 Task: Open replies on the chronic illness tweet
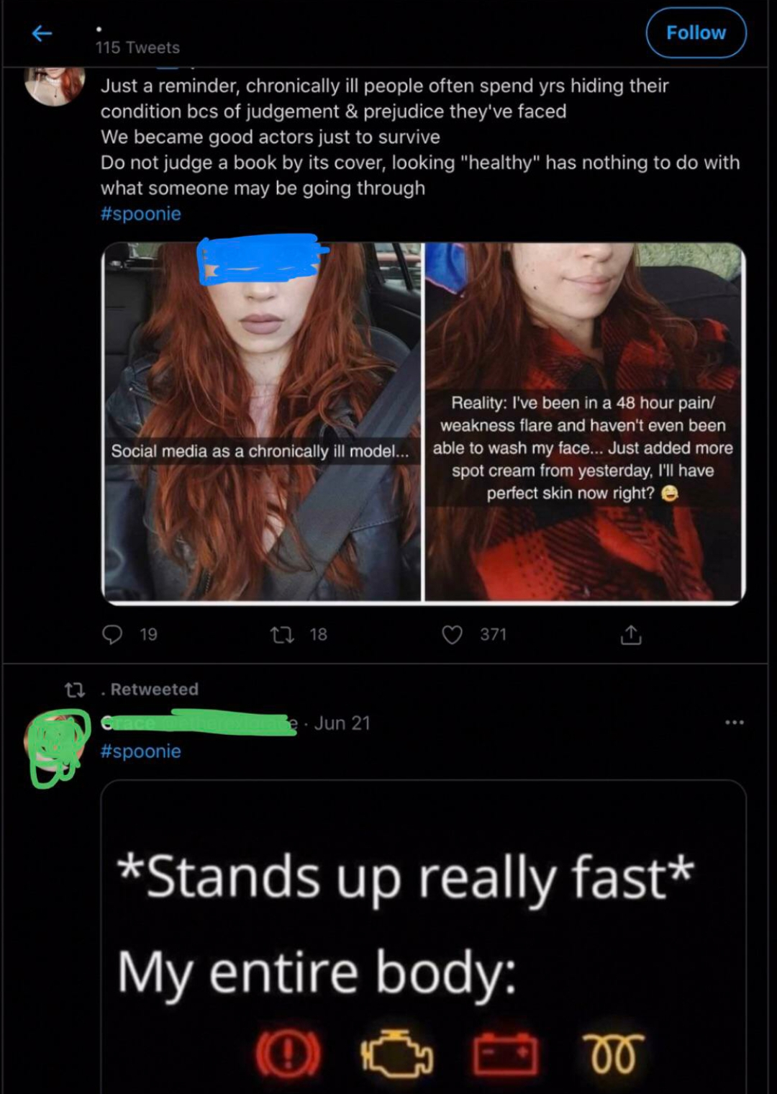click(112, 634)
